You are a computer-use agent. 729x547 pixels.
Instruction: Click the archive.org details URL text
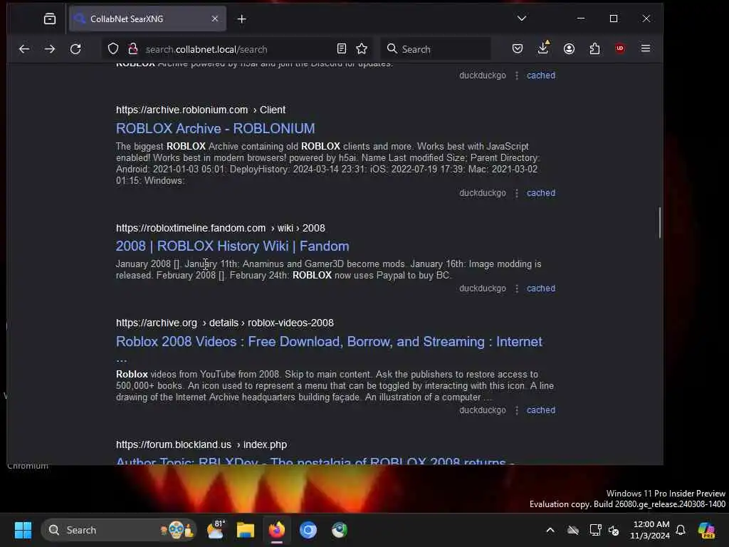(x=224, y=323)
